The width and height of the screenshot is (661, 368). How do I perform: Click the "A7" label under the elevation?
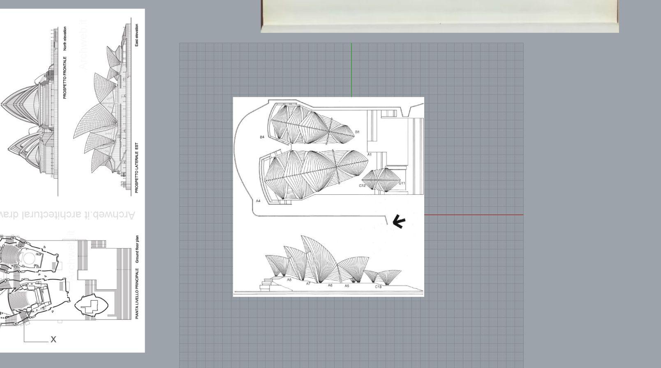[308, 283]
